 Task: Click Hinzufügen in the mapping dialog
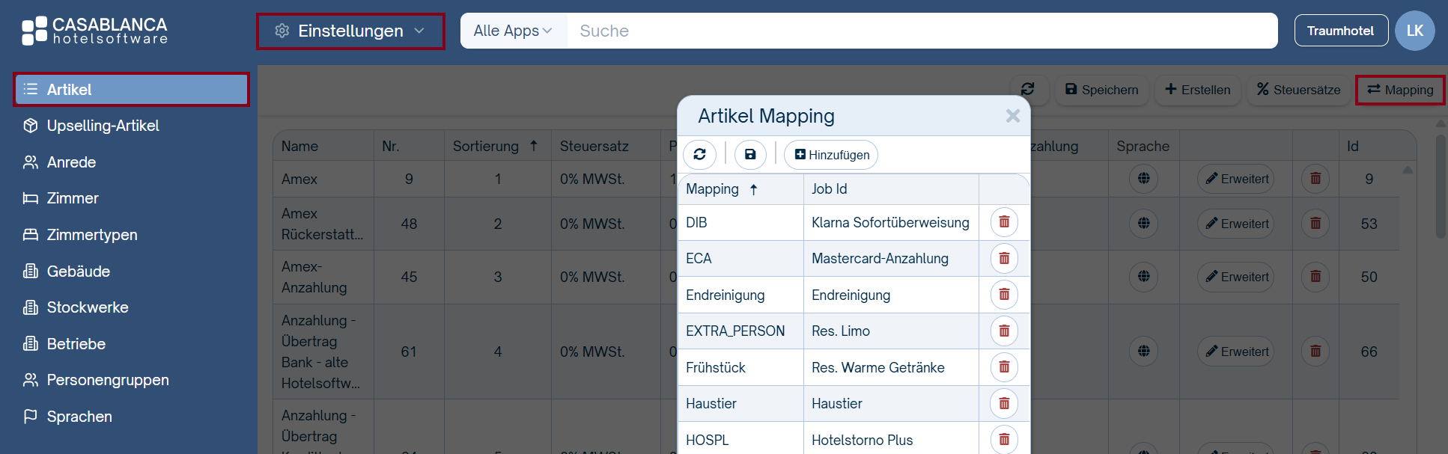tap(831, 155)
